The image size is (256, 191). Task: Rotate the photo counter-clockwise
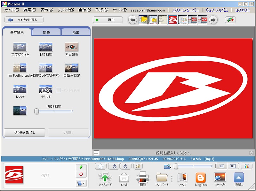[114, 166]
